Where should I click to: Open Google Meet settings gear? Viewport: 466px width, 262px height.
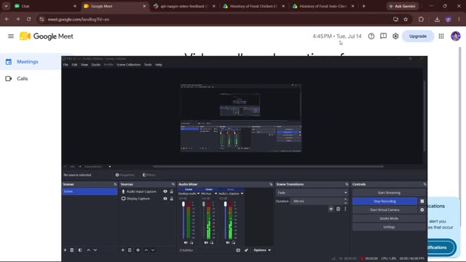[395, 36]
